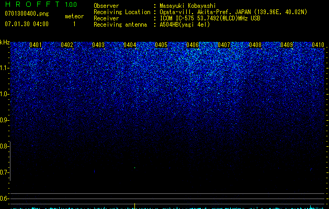Click the 0405 time marker
Screen dimensions: 329x209
(x=161, y=45)
